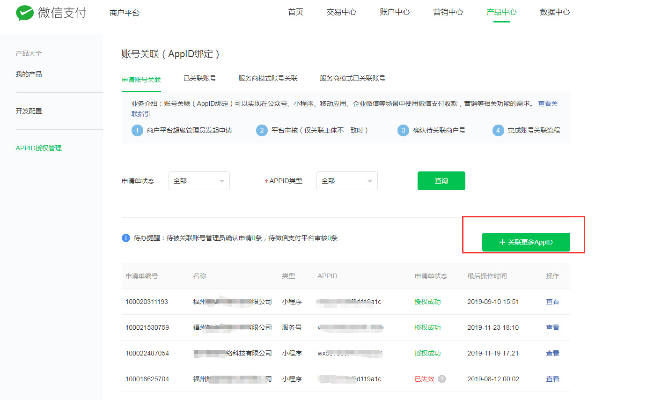Click application number 100021530759
Viewport: 654px width, 400px height.
point(147,327)
